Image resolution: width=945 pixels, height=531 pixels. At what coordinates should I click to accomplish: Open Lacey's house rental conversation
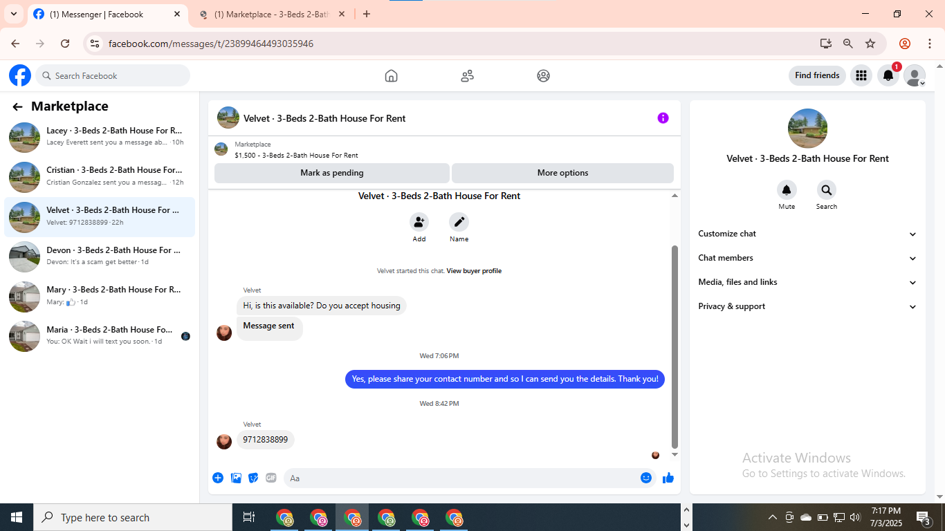tap(100, 137)
